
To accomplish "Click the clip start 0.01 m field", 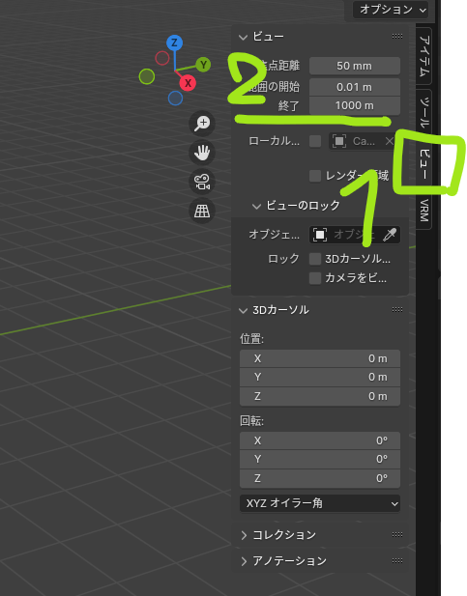I will click(x=355, y=87).
